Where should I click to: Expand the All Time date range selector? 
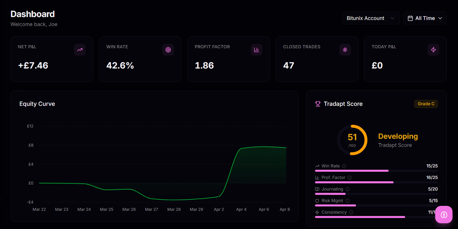(425, 18)
